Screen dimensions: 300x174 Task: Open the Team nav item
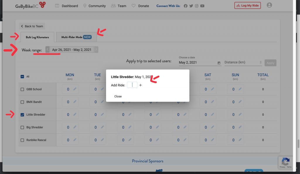[119, 6]
